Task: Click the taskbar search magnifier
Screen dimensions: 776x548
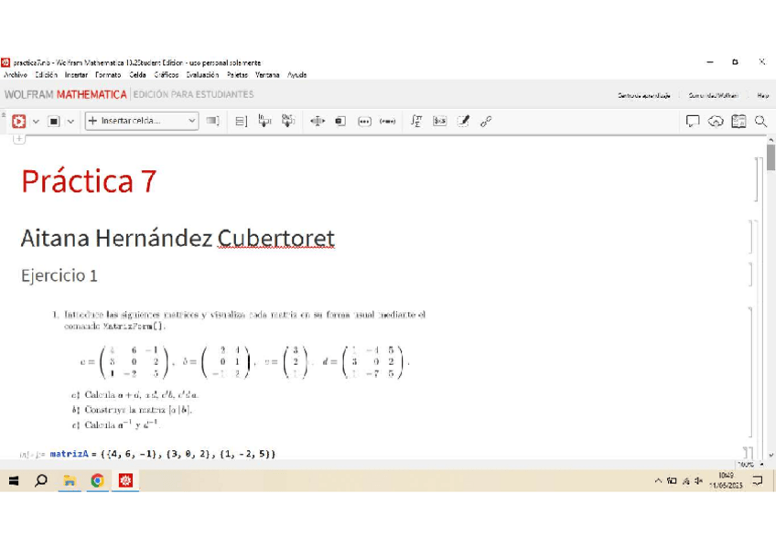Action: pos(41,480)
